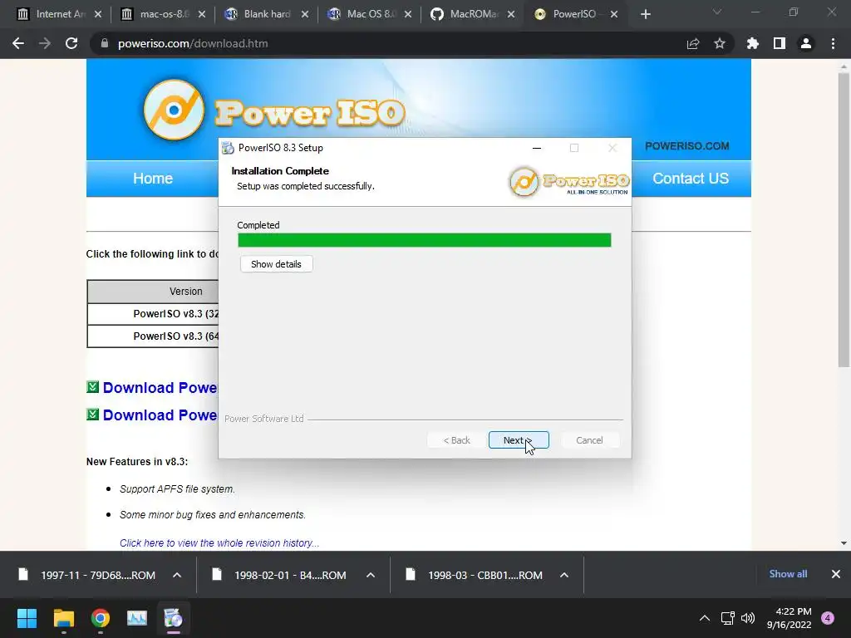This screenshot has height=638, width=851.
Task: Click the PowerISO Setup title bar icon
Action: (228, 148)
